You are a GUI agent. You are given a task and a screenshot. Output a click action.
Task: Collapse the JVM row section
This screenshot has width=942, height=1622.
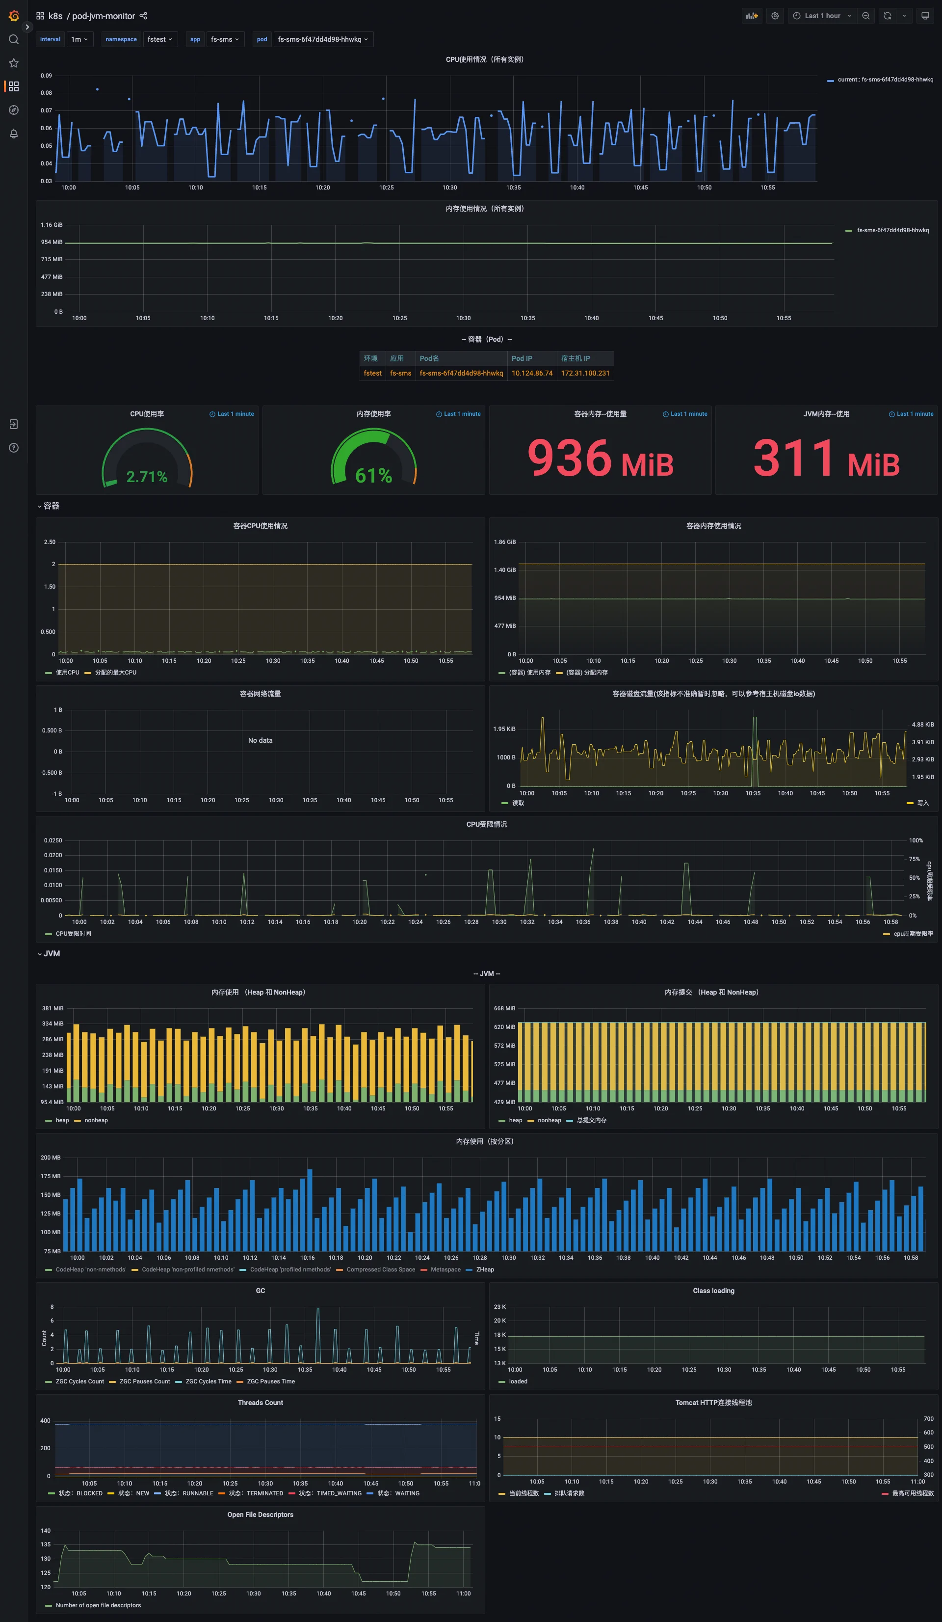click(51, 953)
